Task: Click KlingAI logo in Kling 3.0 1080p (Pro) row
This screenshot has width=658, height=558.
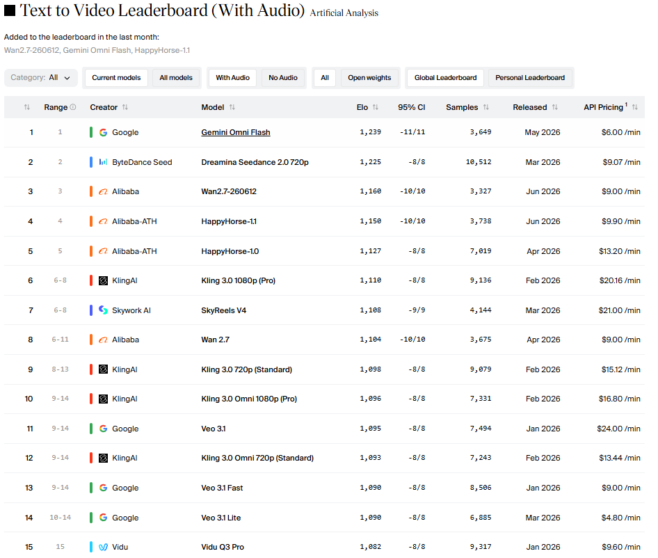Action: (103, 281)
